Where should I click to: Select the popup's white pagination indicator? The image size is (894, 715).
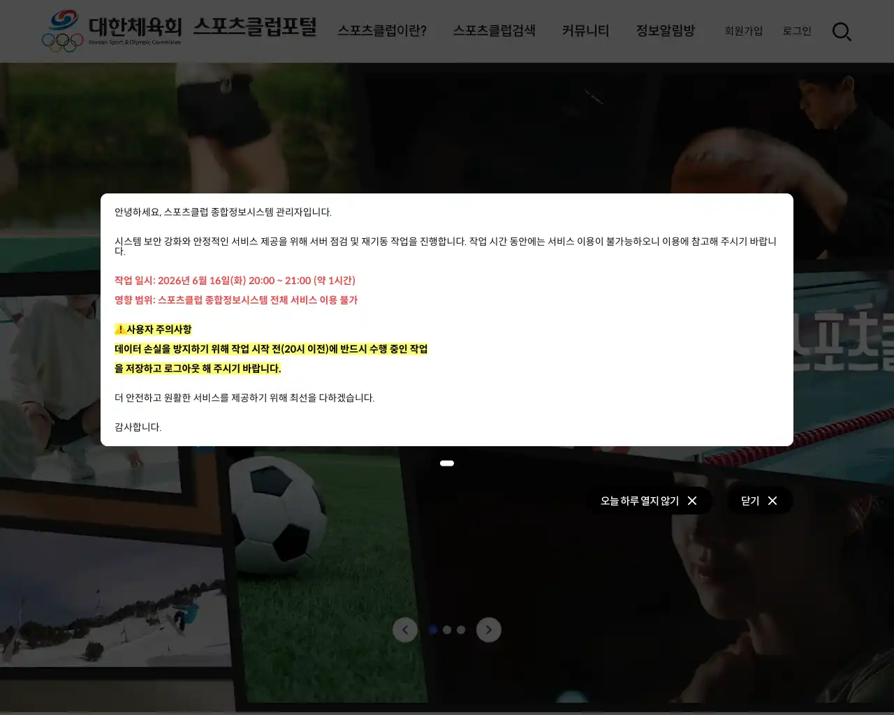447,463
